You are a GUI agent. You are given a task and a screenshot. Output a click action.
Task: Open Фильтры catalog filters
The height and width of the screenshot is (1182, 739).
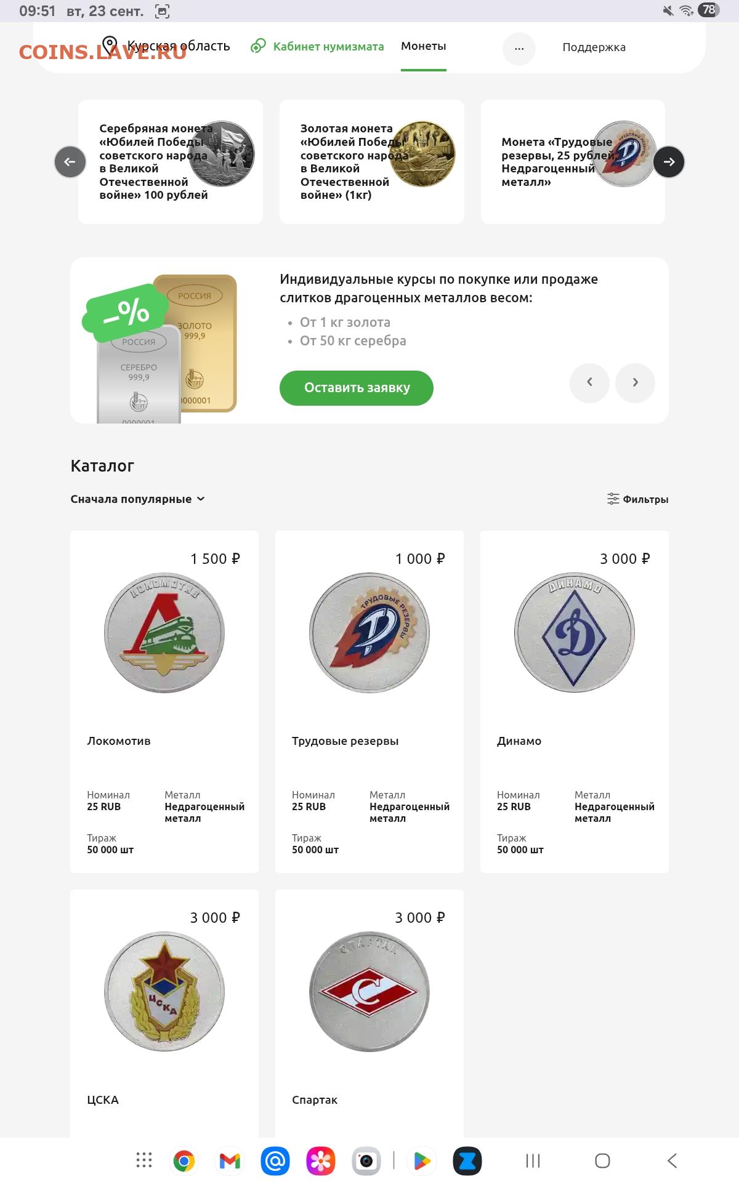point(637,499)
